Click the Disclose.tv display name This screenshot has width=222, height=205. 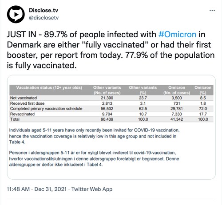[44, 10]
